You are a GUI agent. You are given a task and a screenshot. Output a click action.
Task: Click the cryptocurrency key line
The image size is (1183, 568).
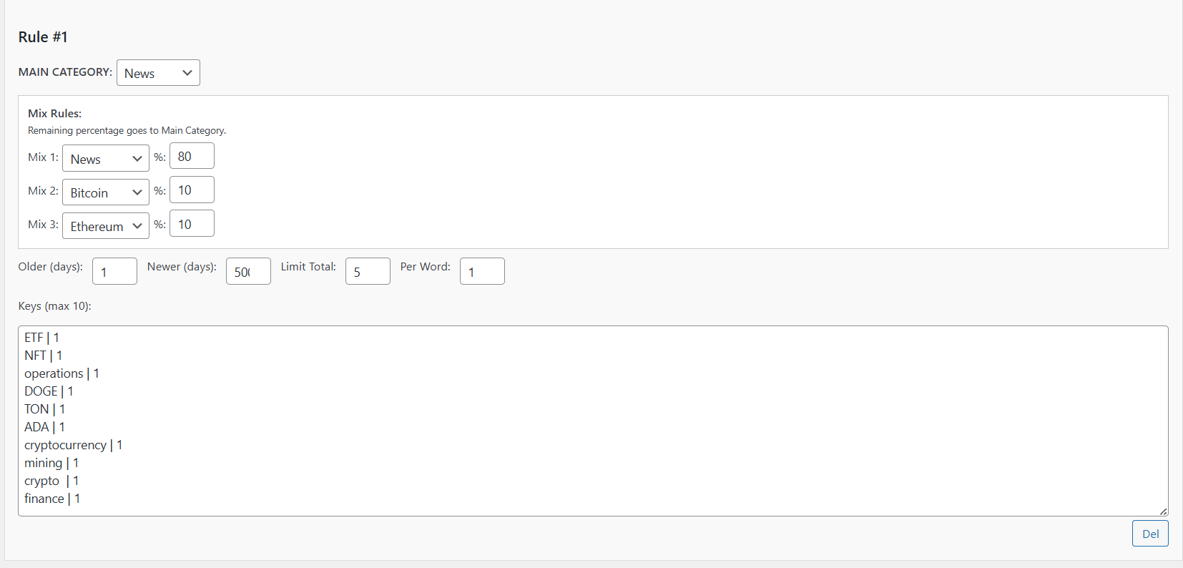pyautogui.click(x=73, y=445)
